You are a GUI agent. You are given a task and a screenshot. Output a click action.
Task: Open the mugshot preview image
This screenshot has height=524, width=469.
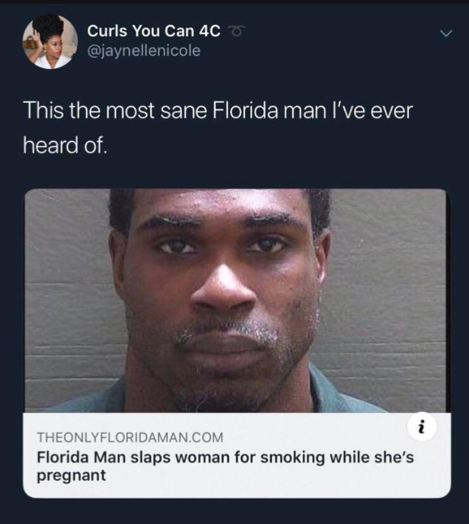(236, 300)
